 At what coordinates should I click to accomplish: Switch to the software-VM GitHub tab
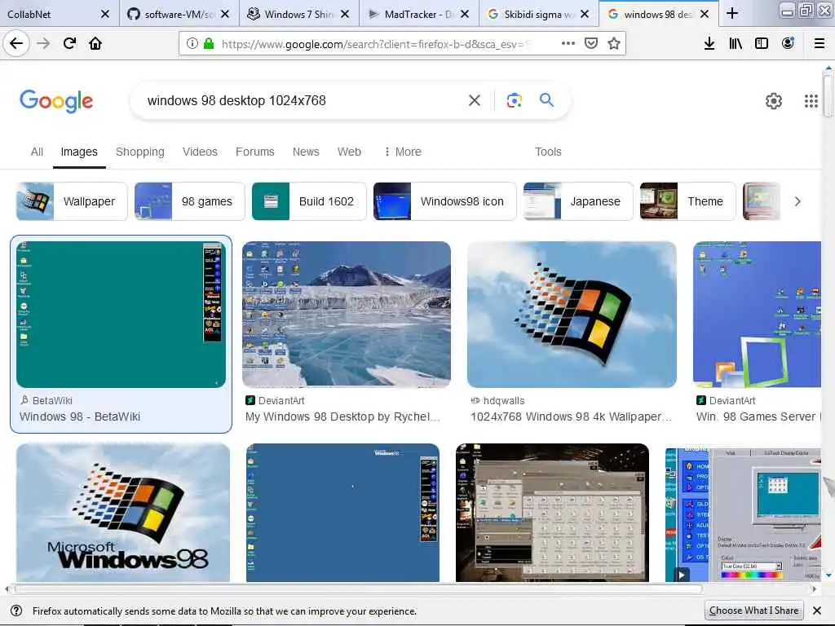(x=179, y=14)
